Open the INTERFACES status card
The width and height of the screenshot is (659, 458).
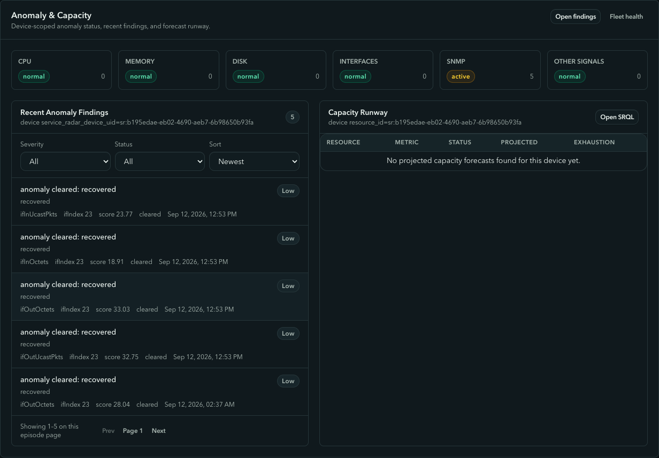click(383, 69)
